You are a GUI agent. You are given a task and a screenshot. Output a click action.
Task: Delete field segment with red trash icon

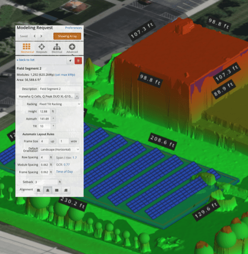click(78, 61)
